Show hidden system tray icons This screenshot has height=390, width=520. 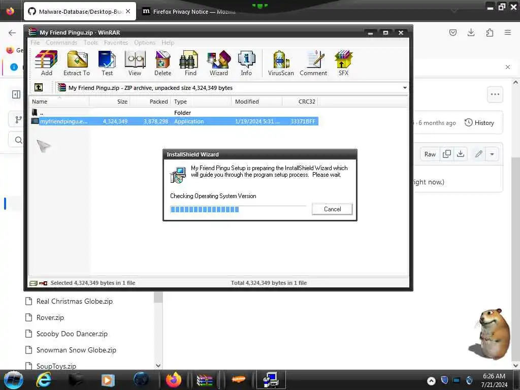point(431,381)
